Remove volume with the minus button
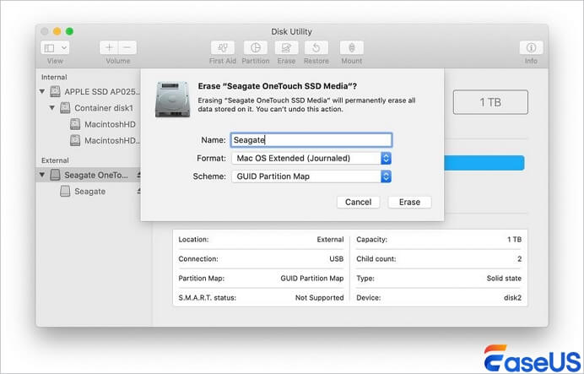The width and height of the screenshot is (584, 374). tap(127, 47)
